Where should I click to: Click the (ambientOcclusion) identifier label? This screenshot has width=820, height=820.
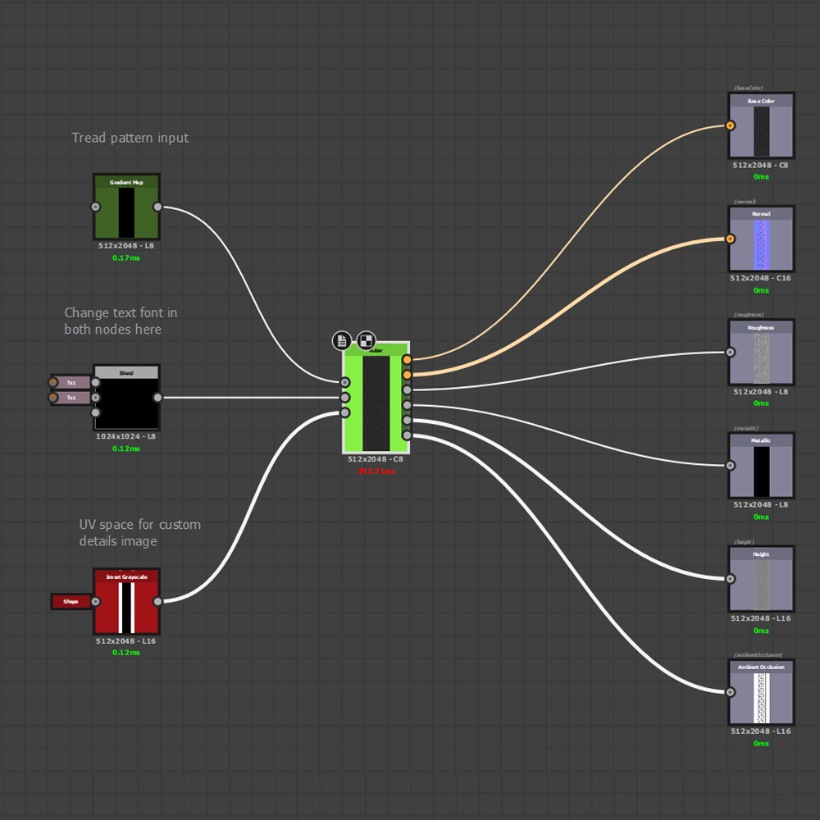coord(758,654)
